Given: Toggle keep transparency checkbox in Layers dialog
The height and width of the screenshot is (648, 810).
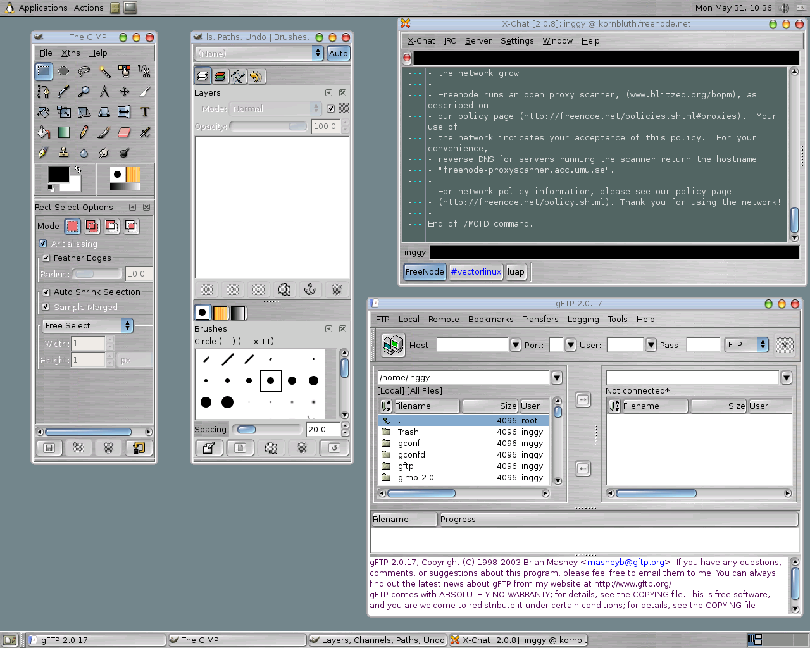Looking at the screenshot, I should point(330,109).
